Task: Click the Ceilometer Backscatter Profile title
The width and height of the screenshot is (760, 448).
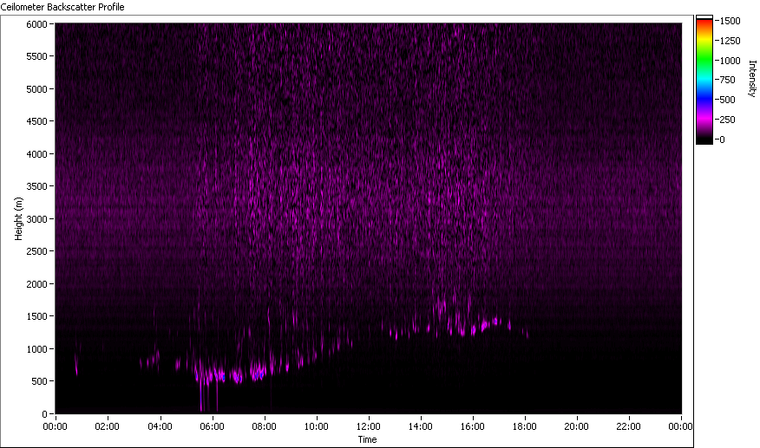Action: (x=62, y=7)
